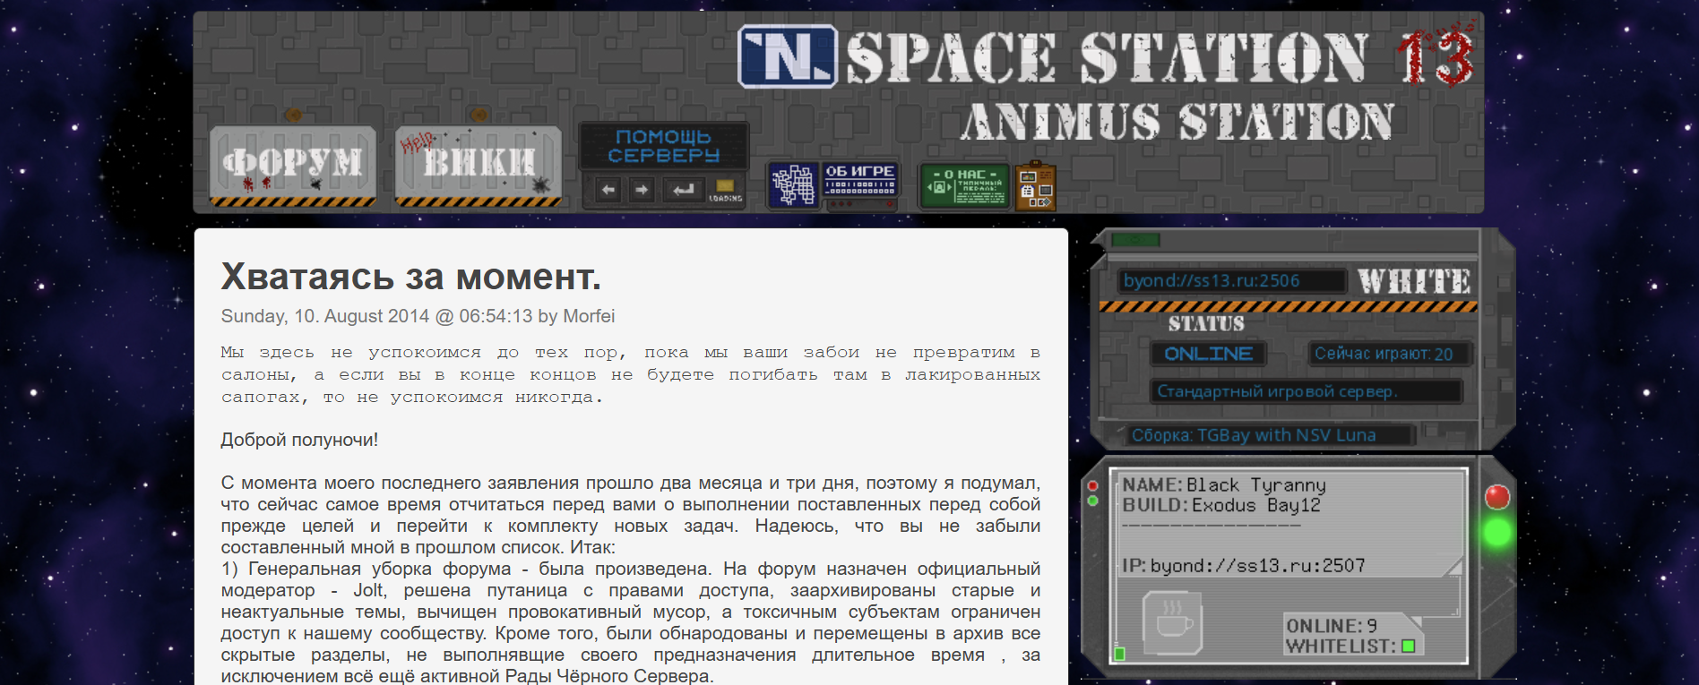Viewport: 1699px width, 685px height.
Task: Click the left arrow key icon
Action: point(609,189)
